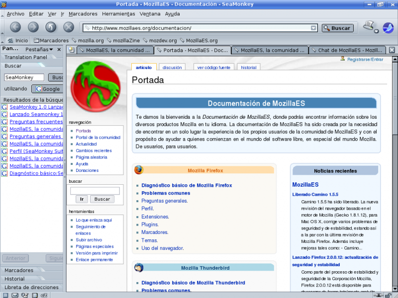The image size is (398, 298).
Task: Click the sidebar splitter grippy handle
Action: click(x=65, y=167)
